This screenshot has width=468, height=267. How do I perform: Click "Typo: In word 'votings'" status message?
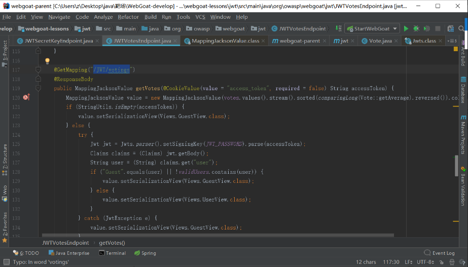coord(41,262)
